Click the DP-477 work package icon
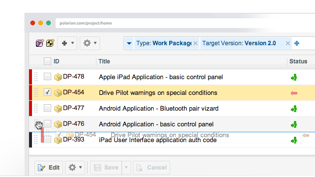The height and width of the screenshot is (177, 315). tap(58, 109)
